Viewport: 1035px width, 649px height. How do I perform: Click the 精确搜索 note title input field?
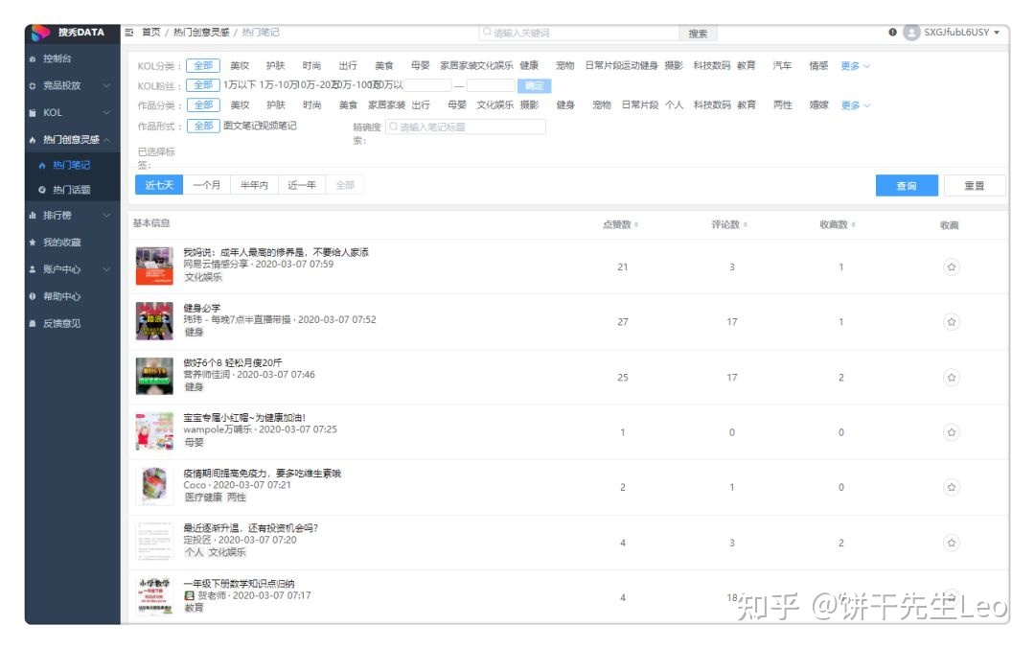[x=465, y=125]
